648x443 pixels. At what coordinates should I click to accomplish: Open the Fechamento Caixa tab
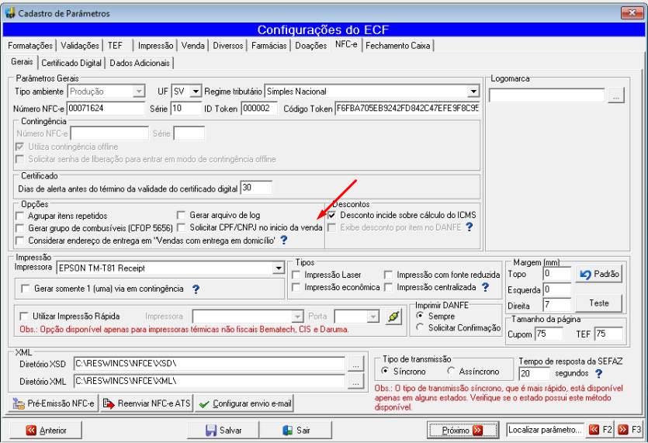(397, 46)
